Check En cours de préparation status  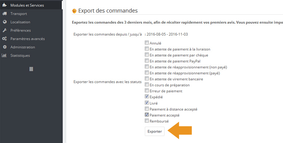coord(147,85)
